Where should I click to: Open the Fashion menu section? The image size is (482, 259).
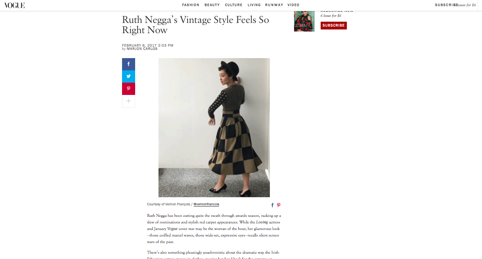tap(190, 5)
